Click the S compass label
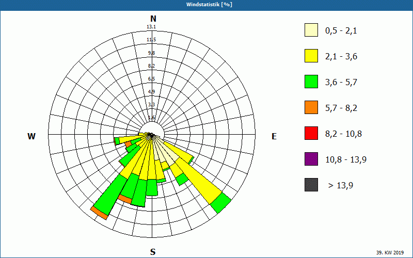Screen dimensions: 413x258 153,252
